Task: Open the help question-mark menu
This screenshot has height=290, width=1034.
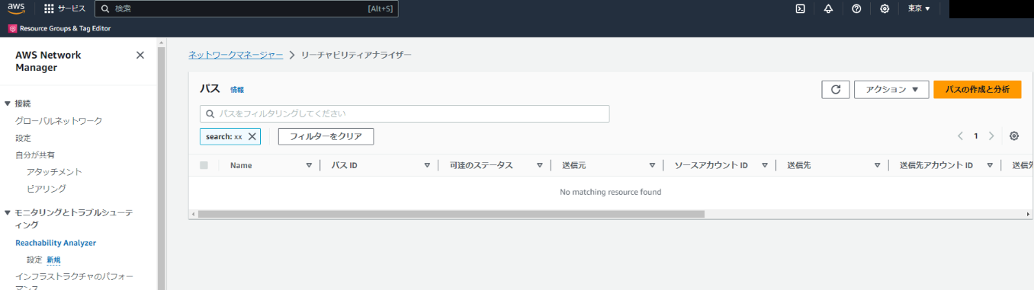Action: 856,8
